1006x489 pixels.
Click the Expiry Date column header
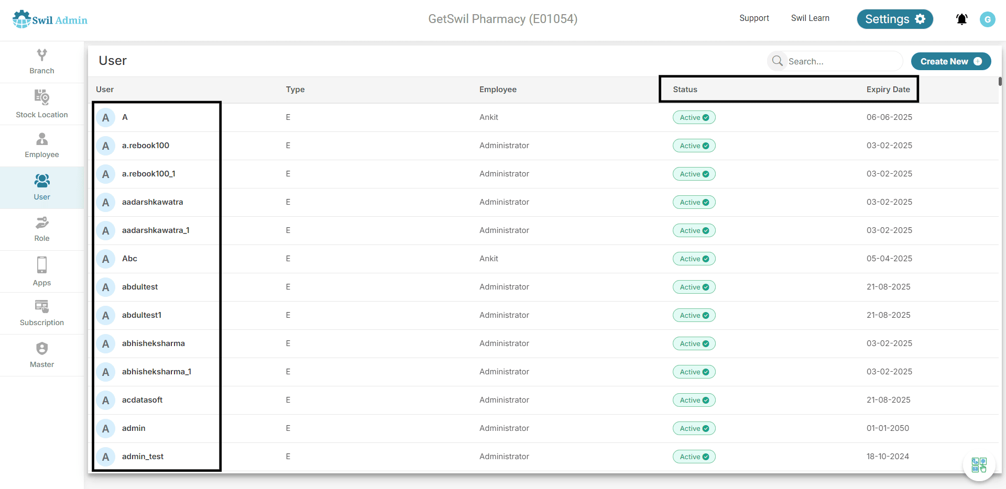(888, 90)
